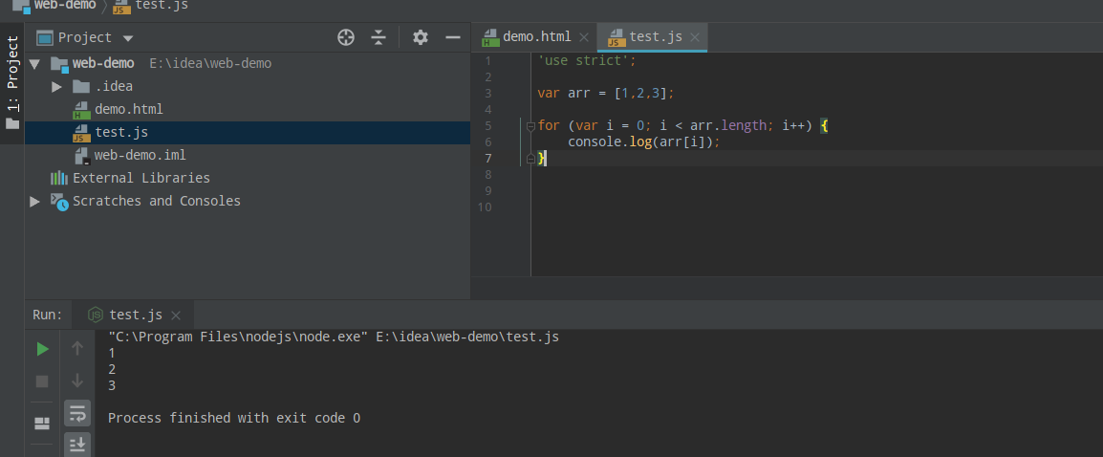Click test.js in breadcrumb bar
Image resolution: width=1103 pixels, height=457 pixels.
(162, 5)
